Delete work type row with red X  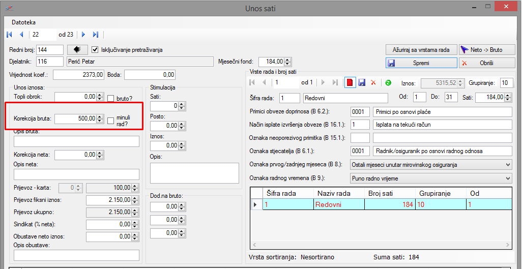coord(373,82)
